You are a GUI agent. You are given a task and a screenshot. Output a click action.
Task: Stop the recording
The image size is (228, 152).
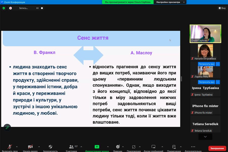[x=42, y=8]
